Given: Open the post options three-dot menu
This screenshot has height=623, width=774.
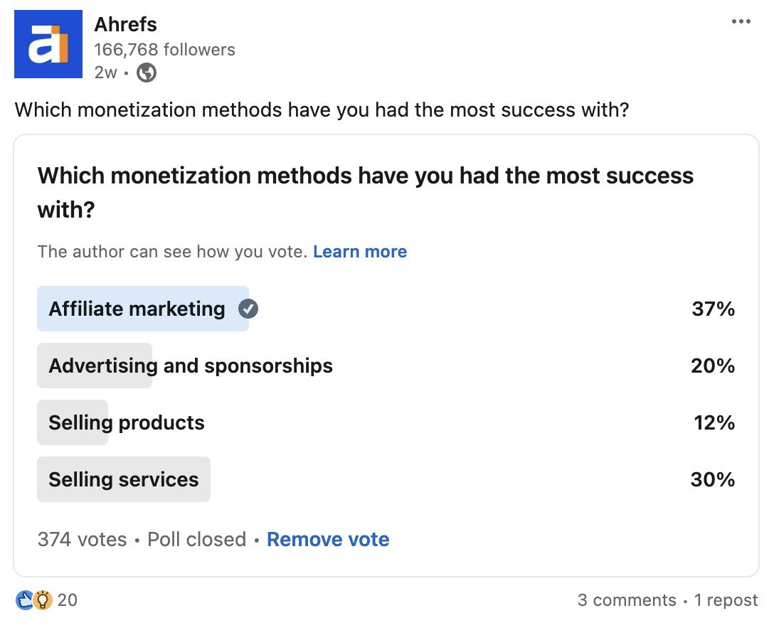Looking at the screenshot, I should (x=741, y=21).
